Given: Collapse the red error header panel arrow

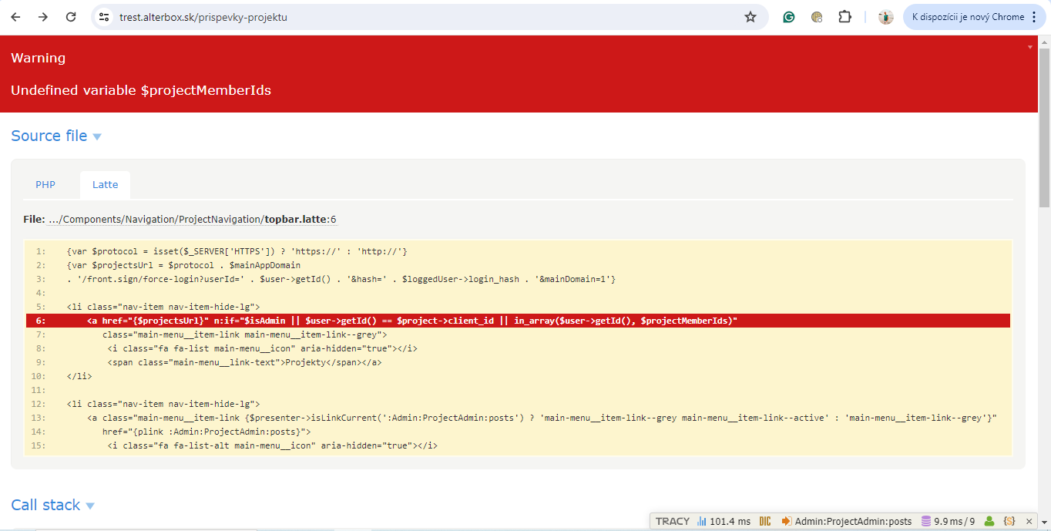Looking at the screenshot, I should [x=1030, y=47].
